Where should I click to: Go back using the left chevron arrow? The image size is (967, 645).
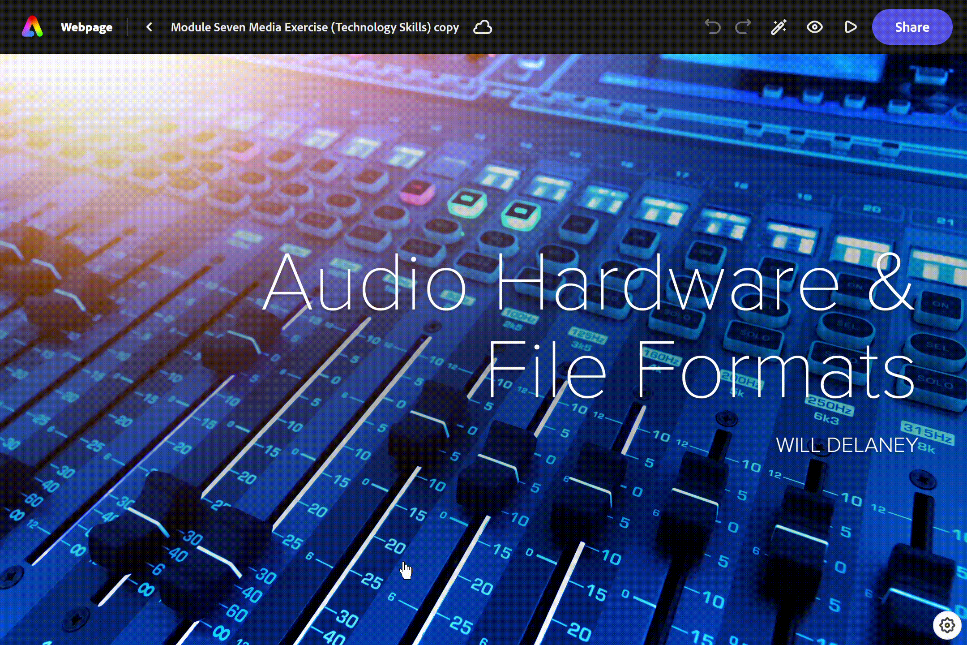[x=150, y=27]
